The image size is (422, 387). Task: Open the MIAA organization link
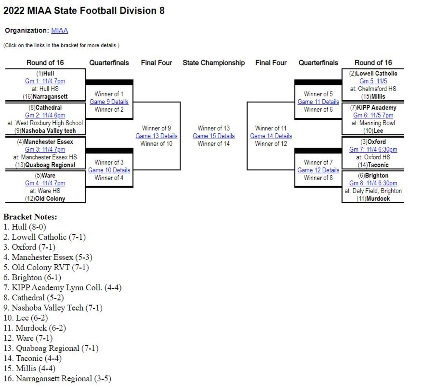59,30
